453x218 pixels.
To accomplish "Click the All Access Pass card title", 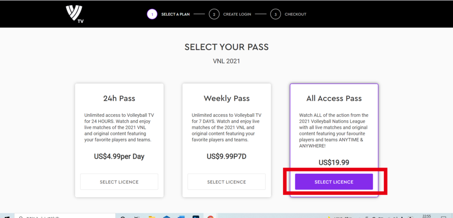I will [x=334, y=99].
